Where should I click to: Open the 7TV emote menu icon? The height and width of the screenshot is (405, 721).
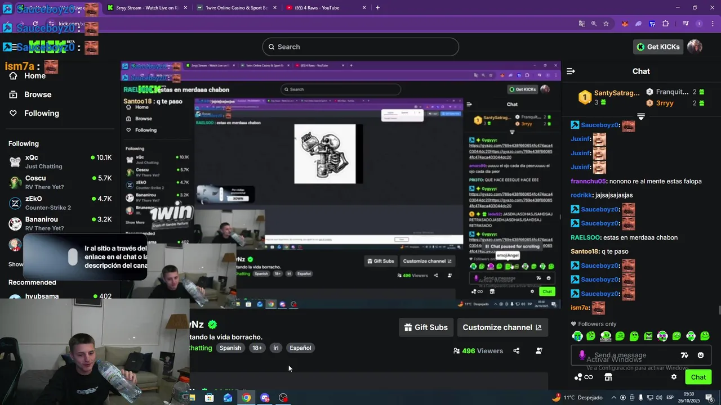click(x=684, y=355)
